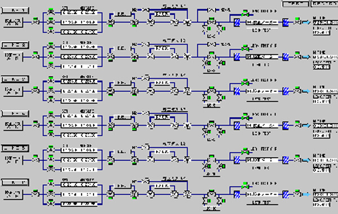The image size is (338, 214).
Task: Click sixth row's bottom highlighted tank field
Action: [x=79, y=204]
